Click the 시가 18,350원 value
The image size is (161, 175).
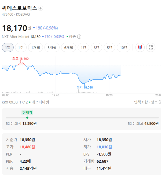pyautogui.click(x=104, y=140)
